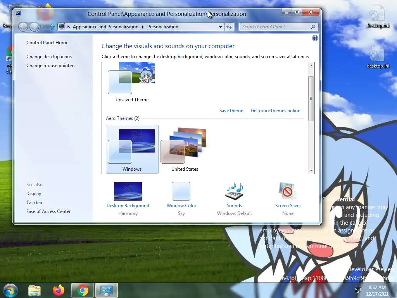The image size is (397, 298).
Task: Open the Start menu orb
Action: pyautogui.click(x=10, y=290)
